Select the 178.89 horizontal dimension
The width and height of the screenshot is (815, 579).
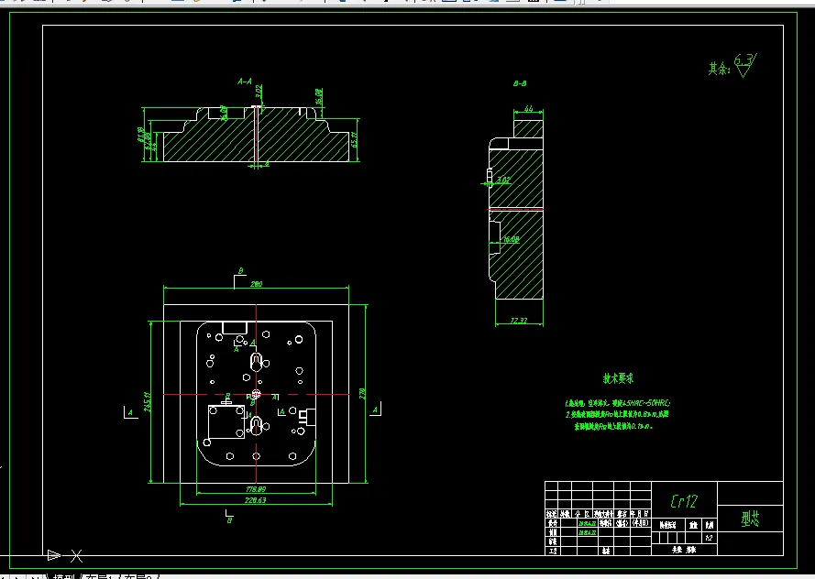pyautogui.click(x=256, y=489)
